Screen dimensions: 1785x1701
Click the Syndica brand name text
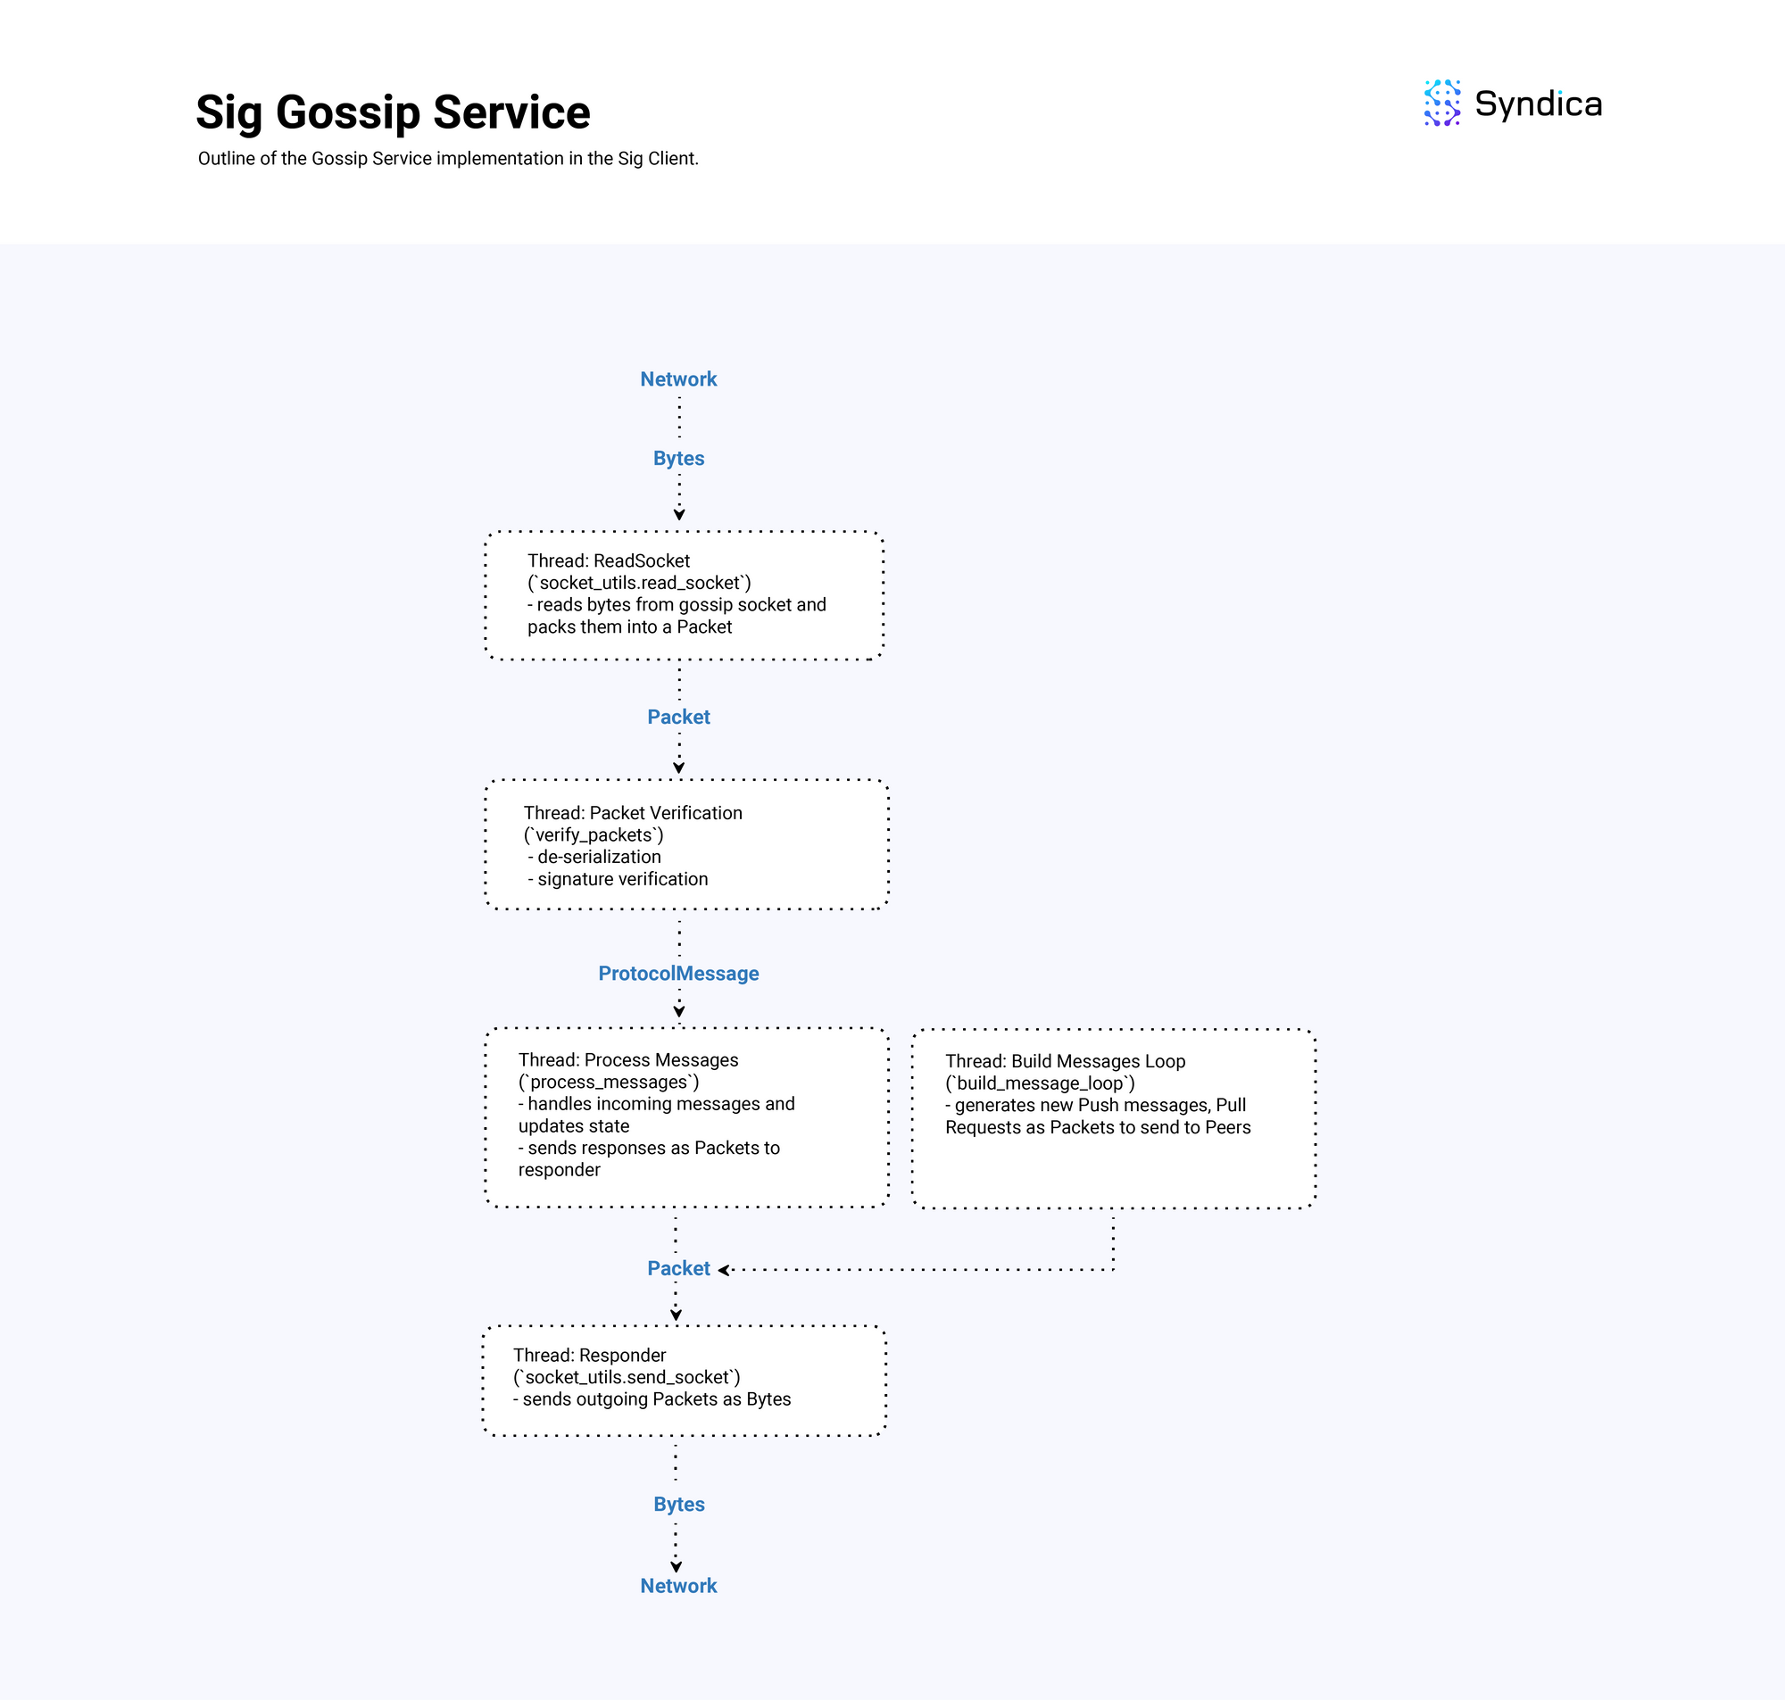1538,104
